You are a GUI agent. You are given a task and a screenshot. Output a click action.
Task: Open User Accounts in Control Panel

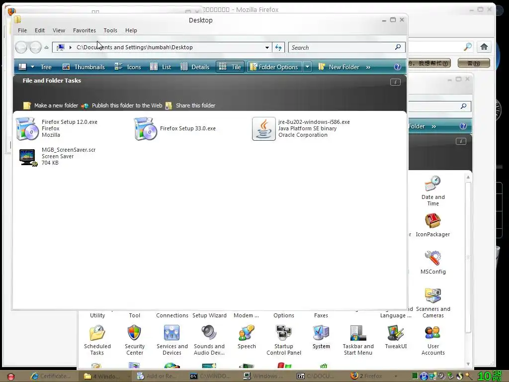tap(433, 340)
